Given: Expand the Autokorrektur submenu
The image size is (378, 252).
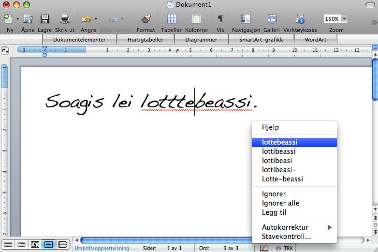Looking at the screenshot, I should [294, 227].
